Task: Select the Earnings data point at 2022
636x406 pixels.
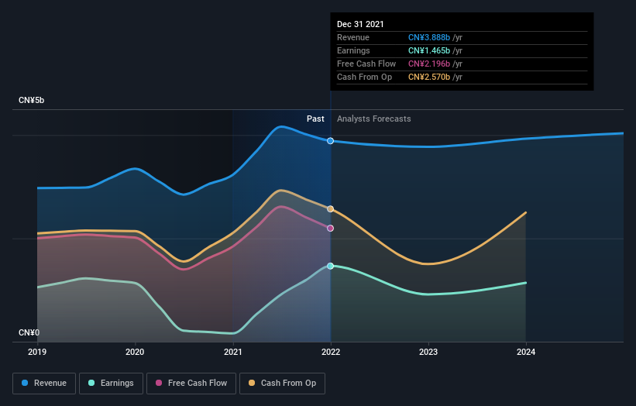Action: click(x=331, y=266)
